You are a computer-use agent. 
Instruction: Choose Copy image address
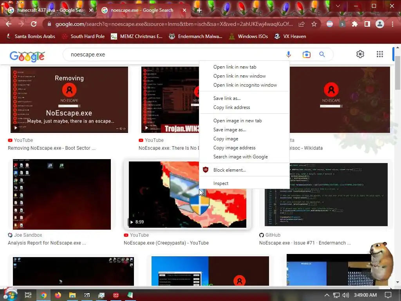[244, 148]
